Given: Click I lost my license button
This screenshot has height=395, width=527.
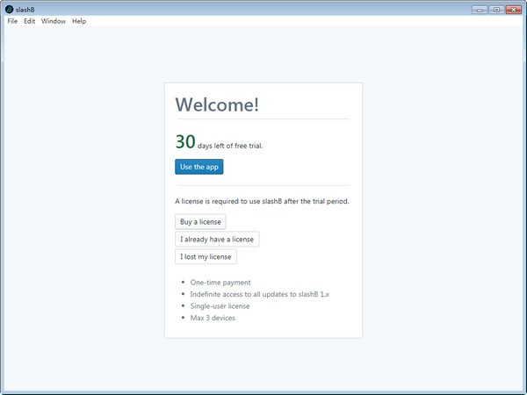Looking at the screenshot, I should click(206, 257).
